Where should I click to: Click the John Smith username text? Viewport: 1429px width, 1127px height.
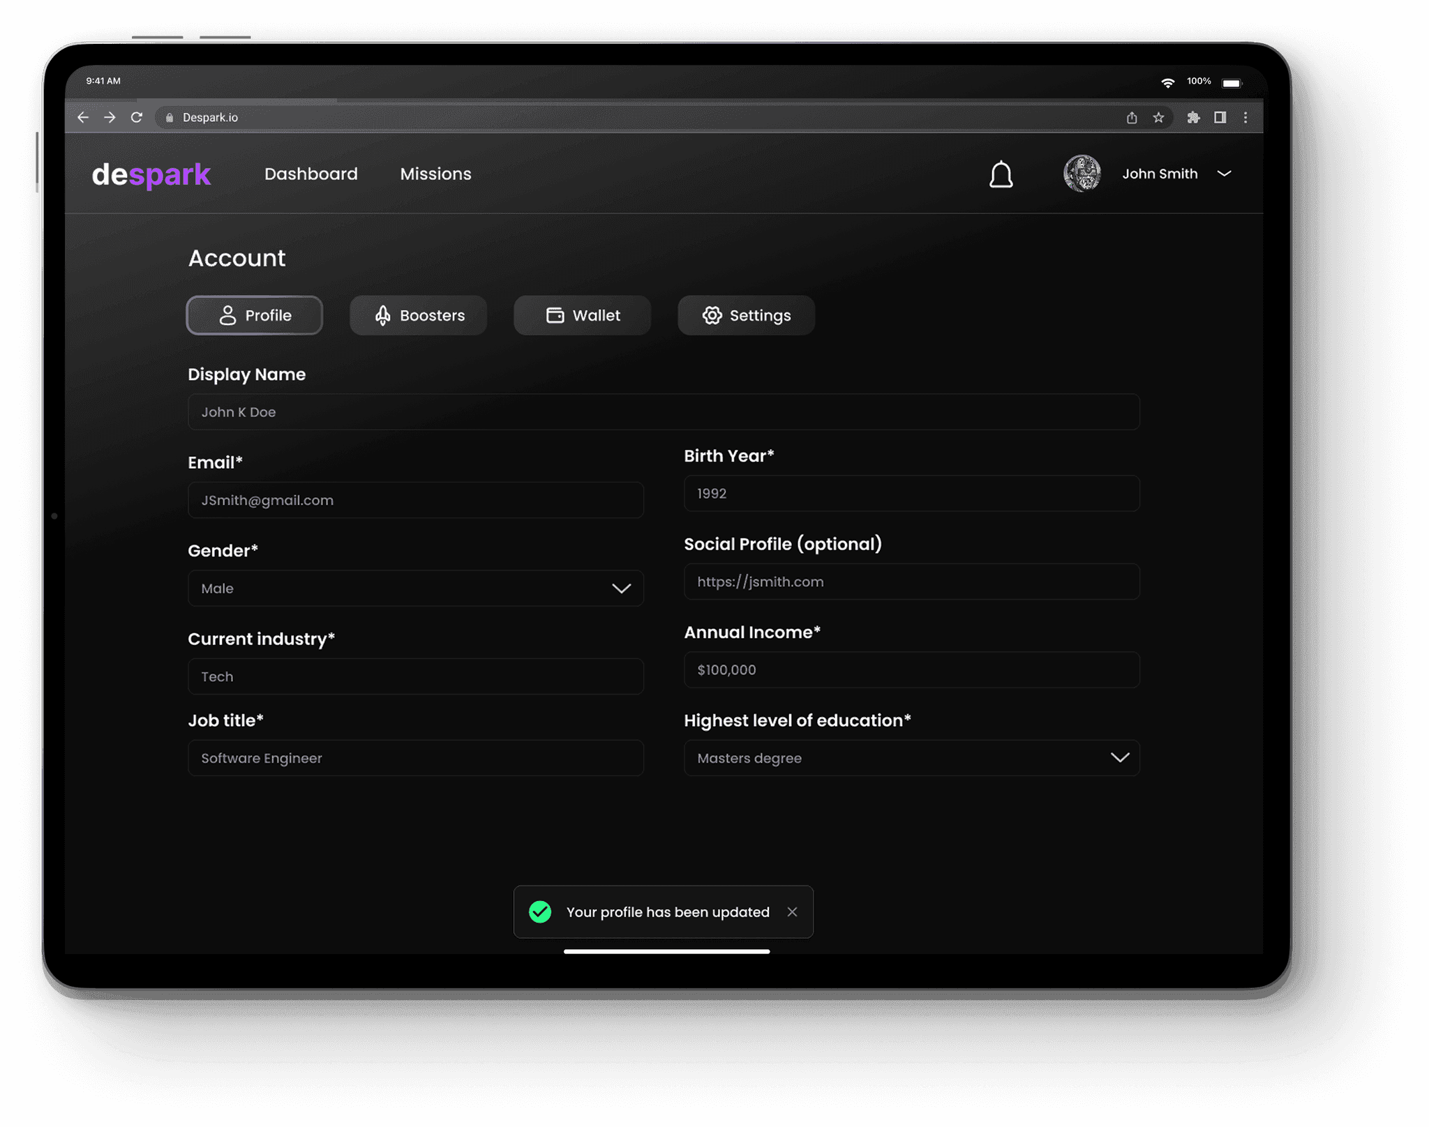(x=1160, y=174)
